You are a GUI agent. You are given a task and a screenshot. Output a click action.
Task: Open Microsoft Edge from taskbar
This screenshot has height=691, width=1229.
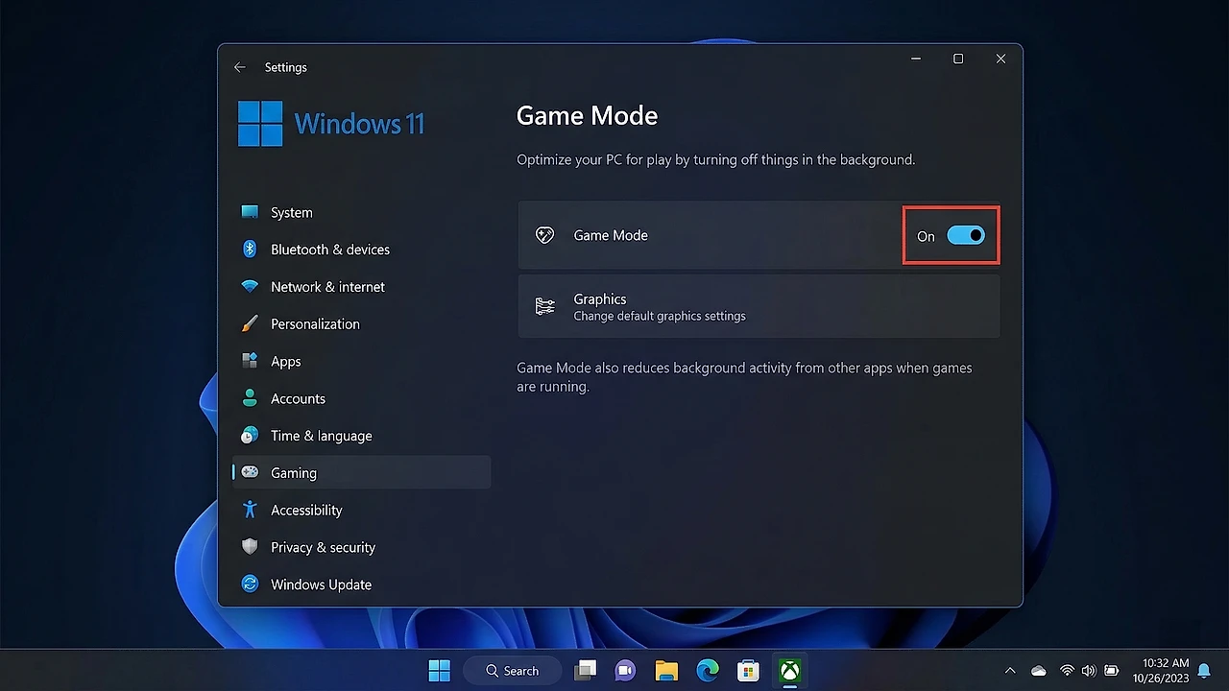pos(708,671)
